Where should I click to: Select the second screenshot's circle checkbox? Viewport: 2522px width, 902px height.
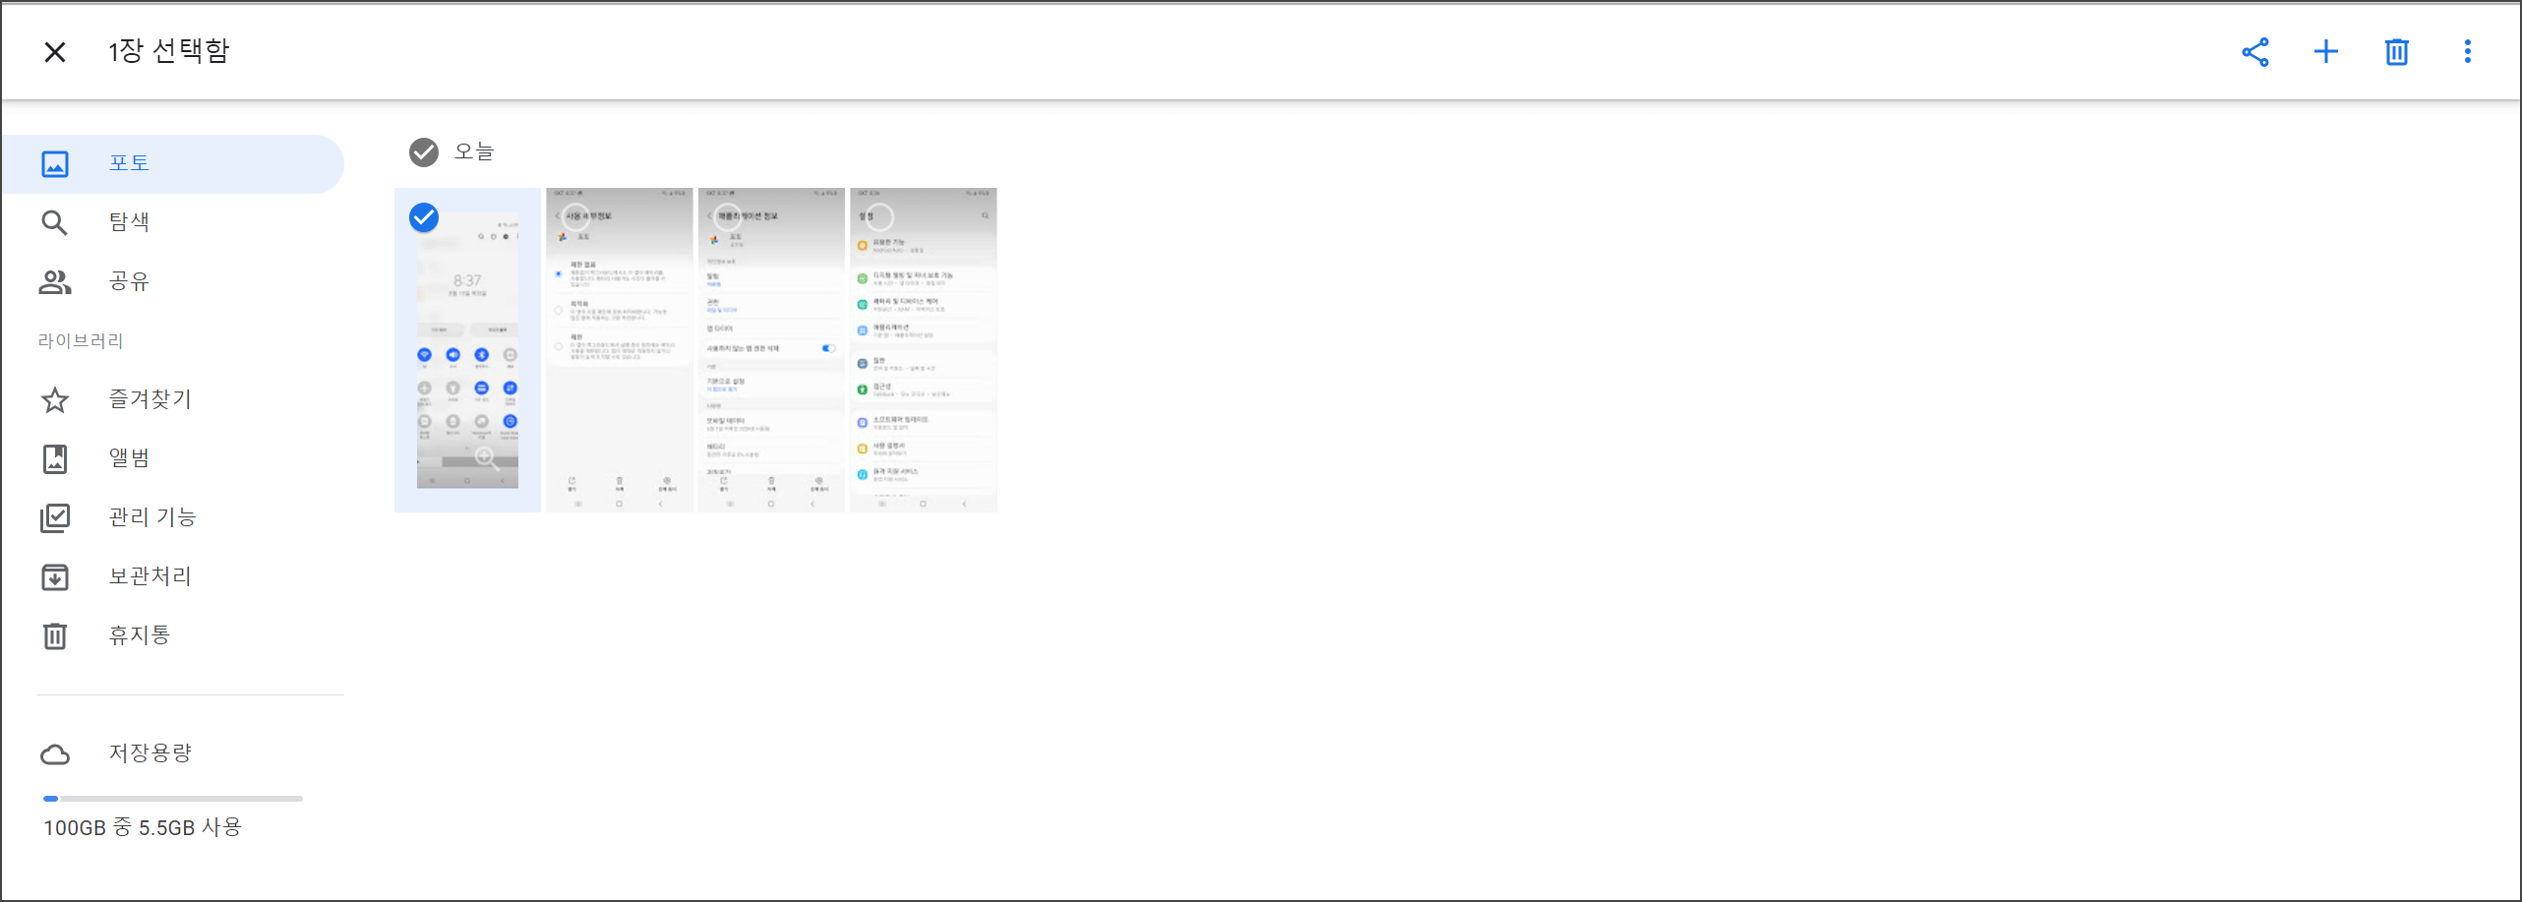pyautogui.click(x=575, y=217)
